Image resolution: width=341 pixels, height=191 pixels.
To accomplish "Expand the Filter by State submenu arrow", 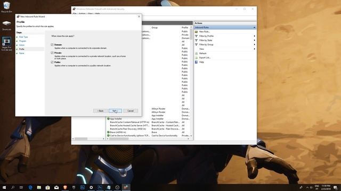I will coord(254,40).
